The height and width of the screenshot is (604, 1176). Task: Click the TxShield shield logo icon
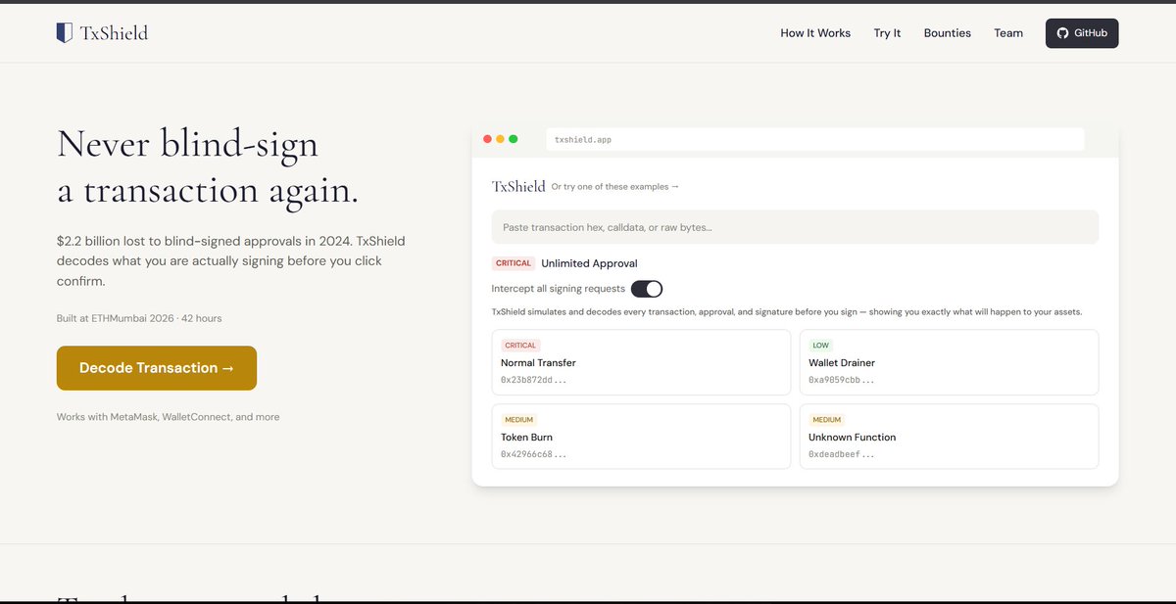click(65, 33)
